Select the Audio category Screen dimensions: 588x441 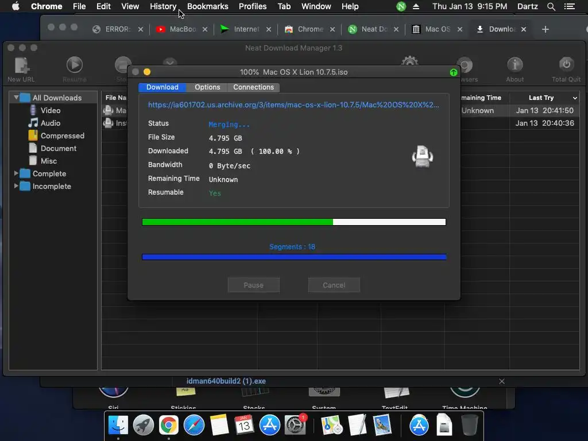click(51, 123)
